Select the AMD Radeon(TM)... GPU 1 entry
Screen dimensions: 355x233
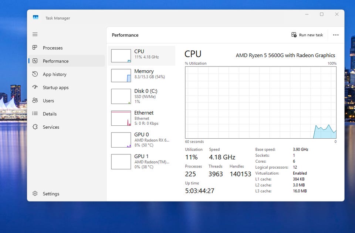pos(142,162)
